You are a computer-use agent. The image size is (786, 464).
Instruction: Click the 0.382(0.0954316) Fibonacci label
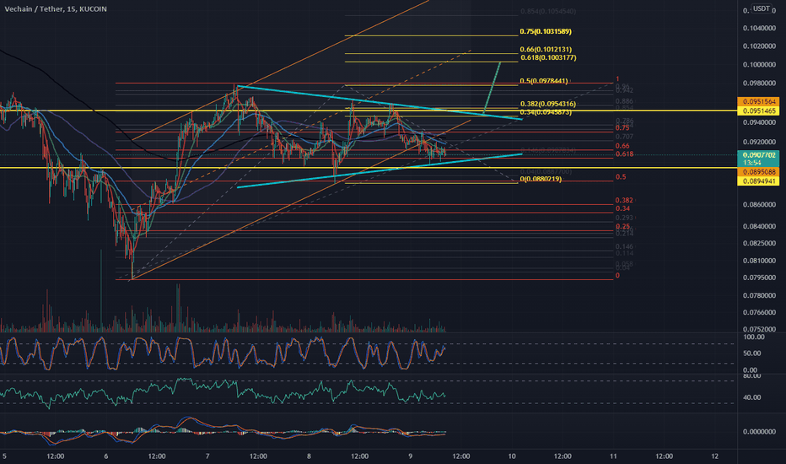(548, 105)
